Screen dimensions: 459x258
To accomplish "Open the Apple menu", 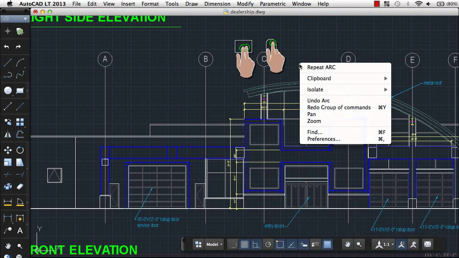I will 10,4.
